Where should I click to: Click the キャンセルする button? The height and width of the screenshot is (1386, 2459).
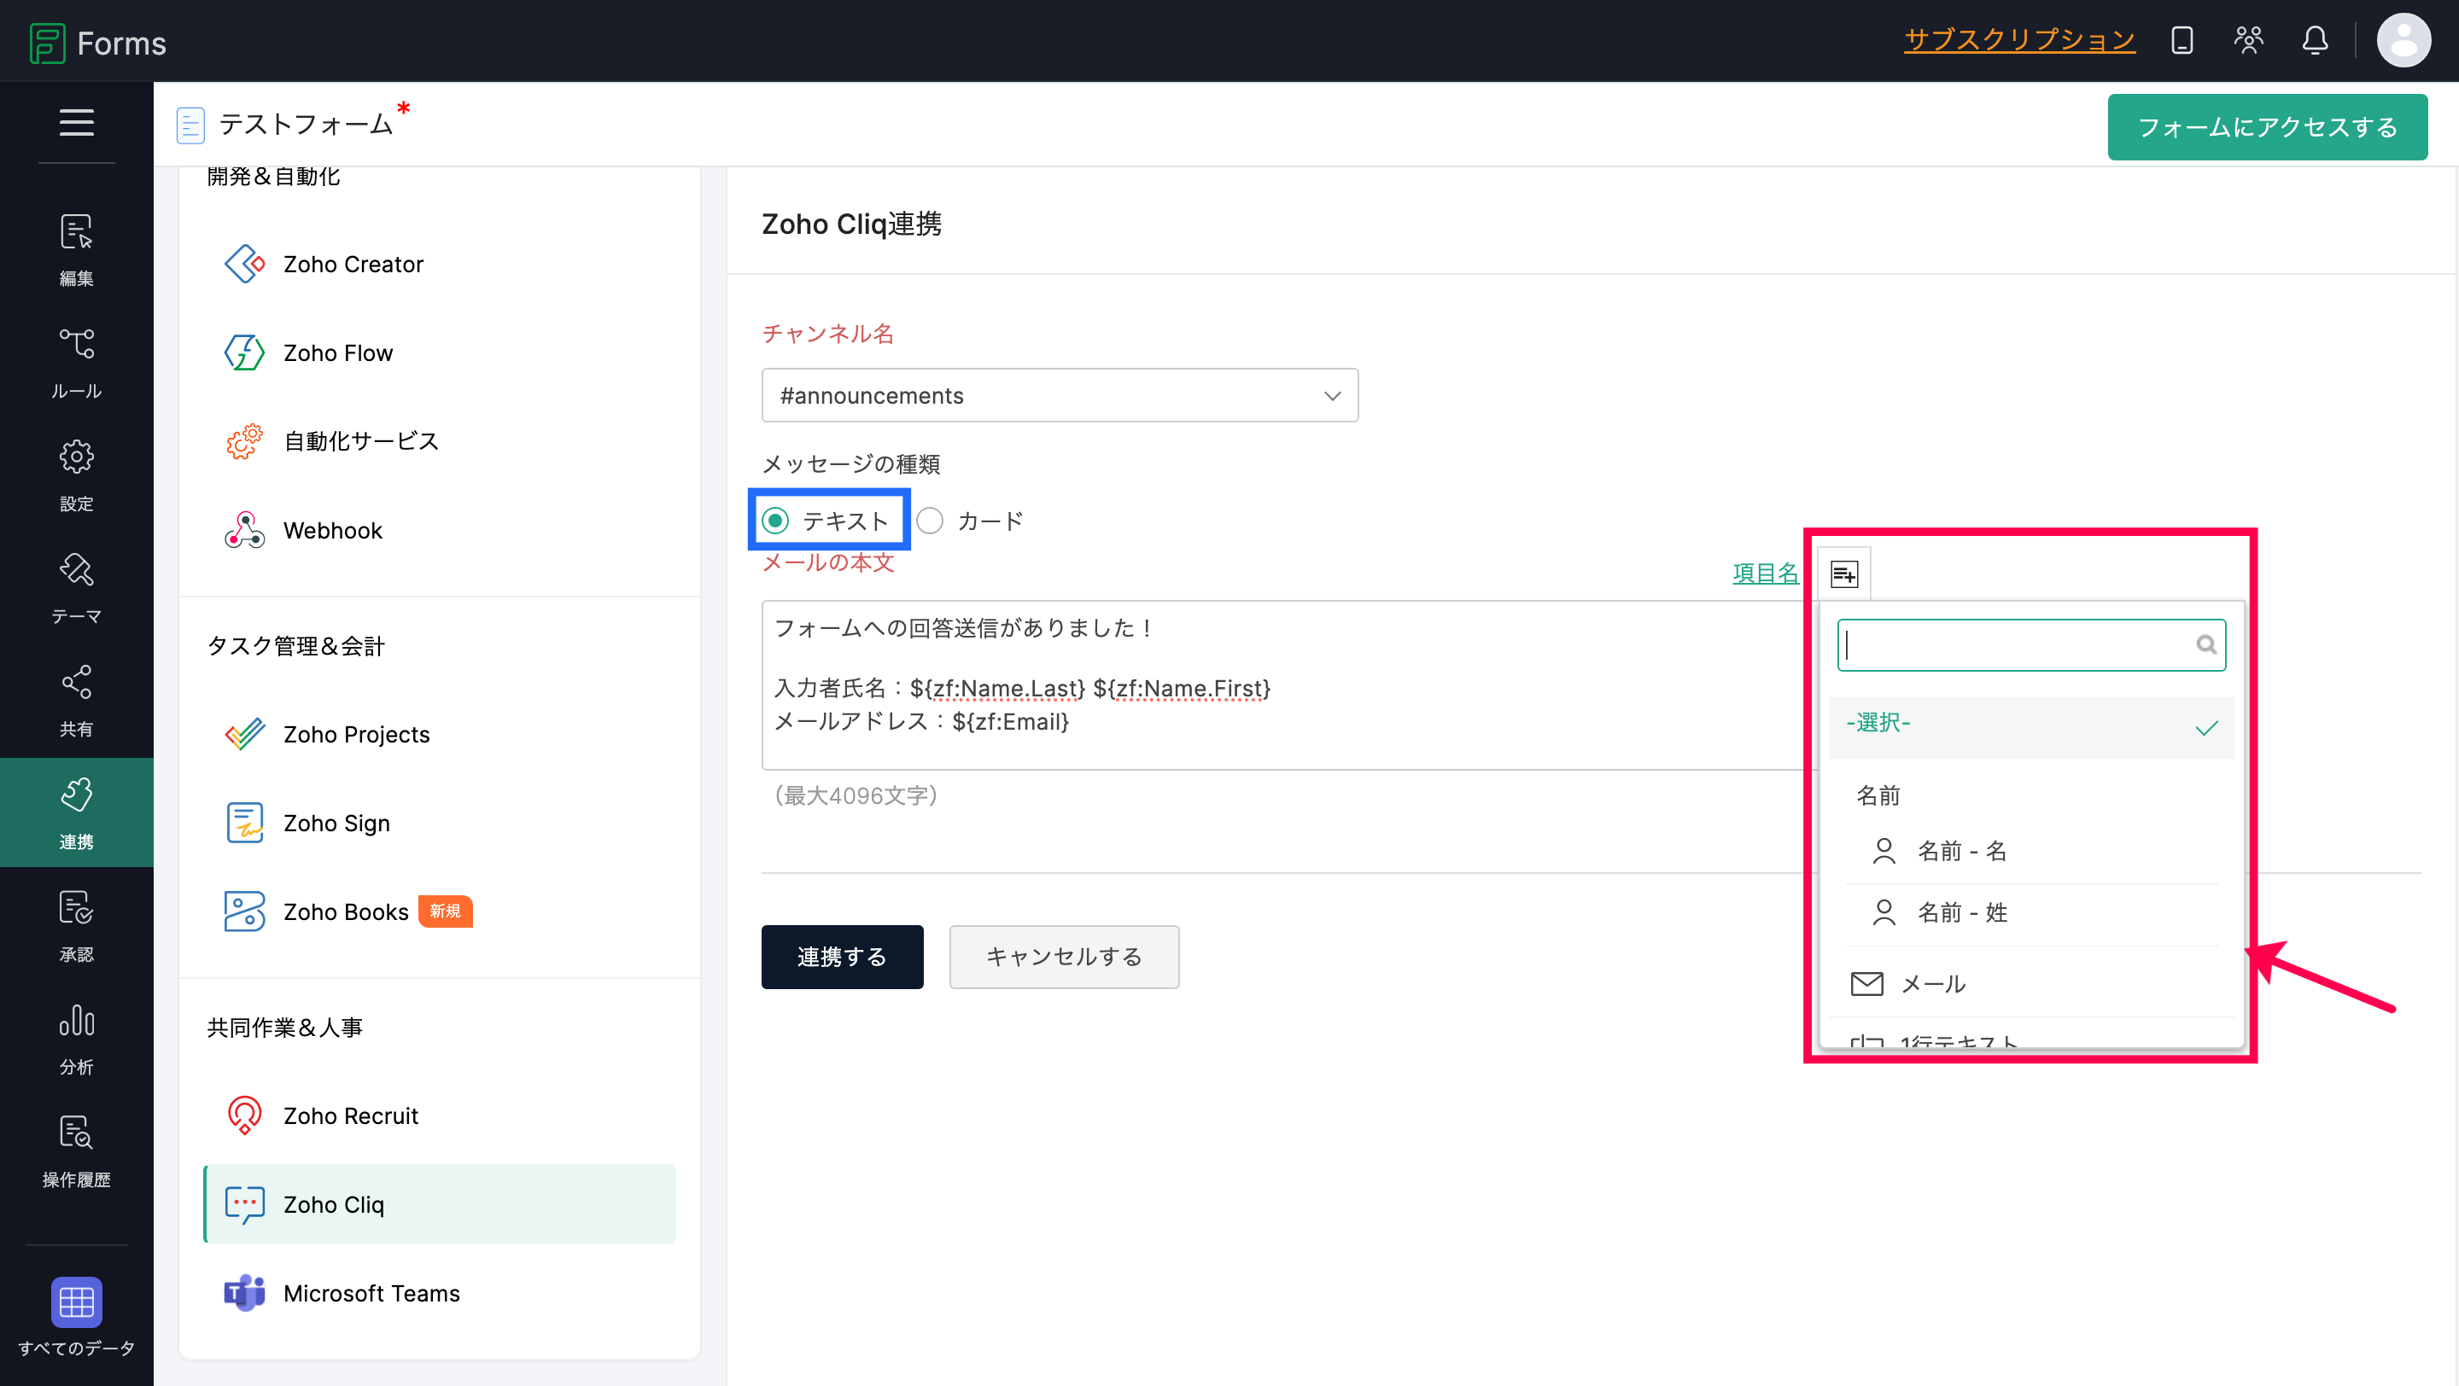(x=1065, y=957)
